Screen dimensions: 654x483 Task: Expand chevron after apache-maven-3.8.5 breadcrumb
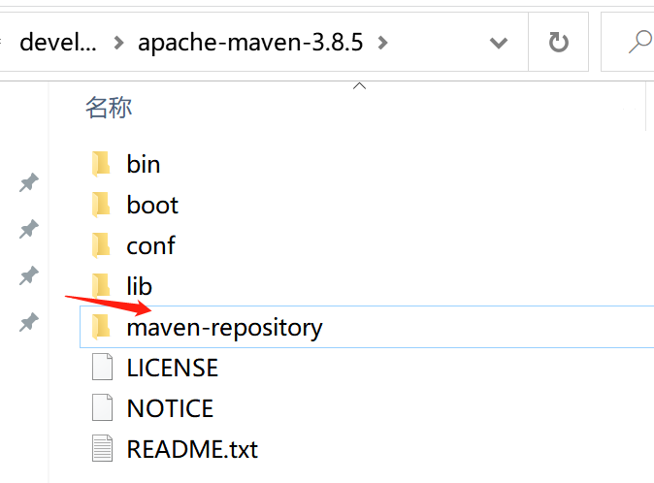[x=381, y=43]
